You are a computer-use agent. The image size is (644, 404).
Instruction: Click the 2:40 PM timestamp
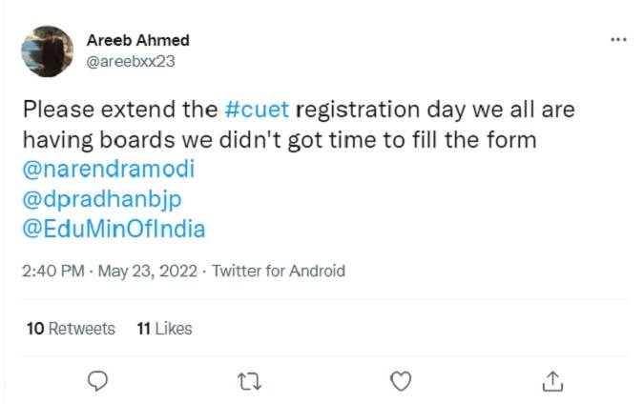52,271
